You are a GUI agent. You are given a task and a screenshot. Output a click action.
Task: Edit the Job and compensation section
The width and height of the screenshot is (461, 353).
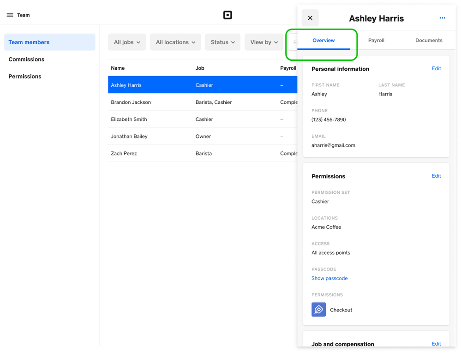pyautogui.click(x=436, y=344)
